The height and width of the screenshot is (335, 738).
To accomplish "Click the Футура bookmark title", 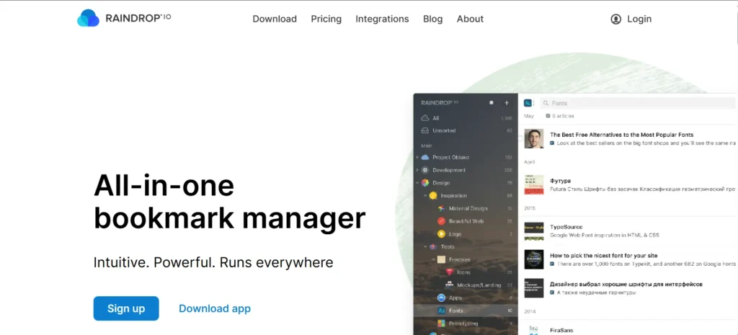I will coord(560,181).
